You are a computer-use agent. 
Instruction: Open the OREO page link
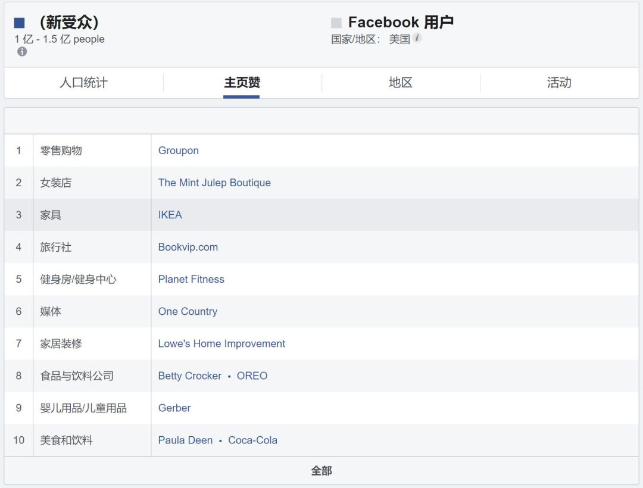click(x=252, y=376)
